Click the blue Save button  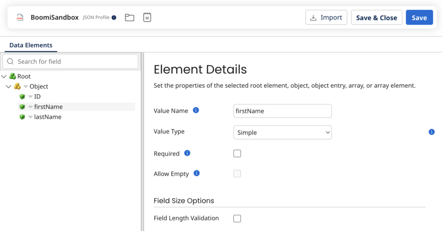point(419,18)
